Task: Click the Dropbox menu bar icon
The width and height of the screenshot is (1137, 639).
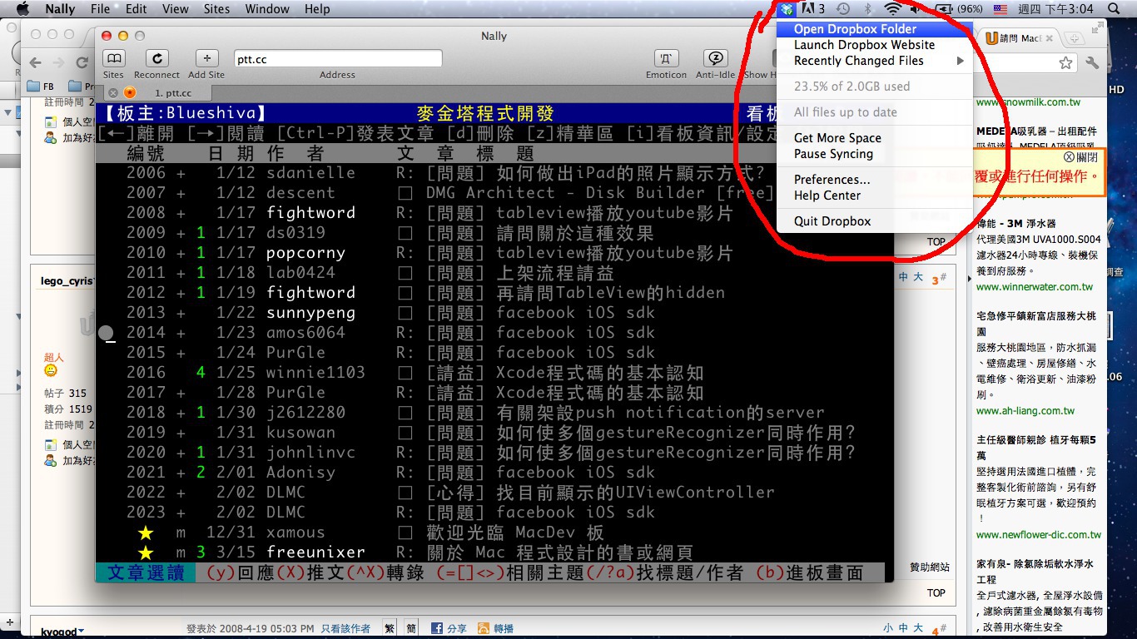Action: pyautogui.click(x=787, y=9)
